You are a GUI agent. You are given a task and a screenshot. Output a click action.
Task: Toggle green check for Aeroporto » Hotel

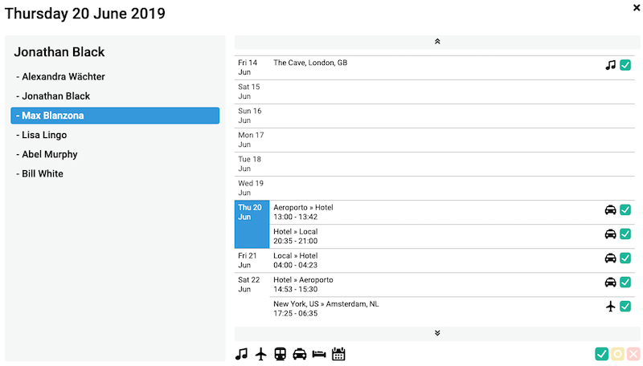[625, 210]
